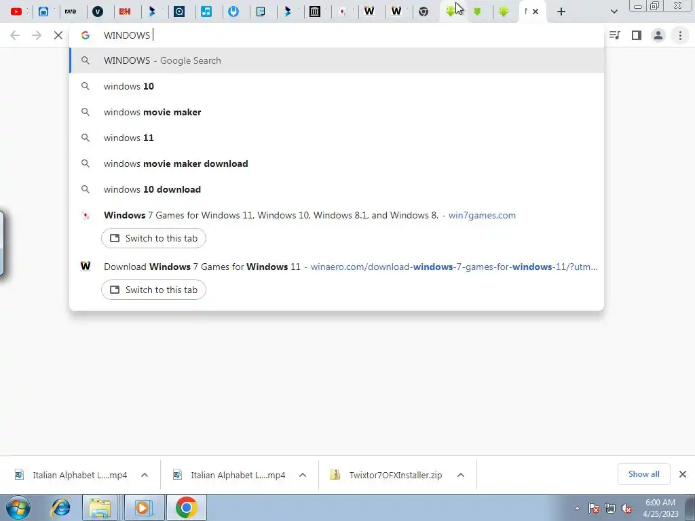
Task: Click Show all downloads
Action: tap(643, 474)
